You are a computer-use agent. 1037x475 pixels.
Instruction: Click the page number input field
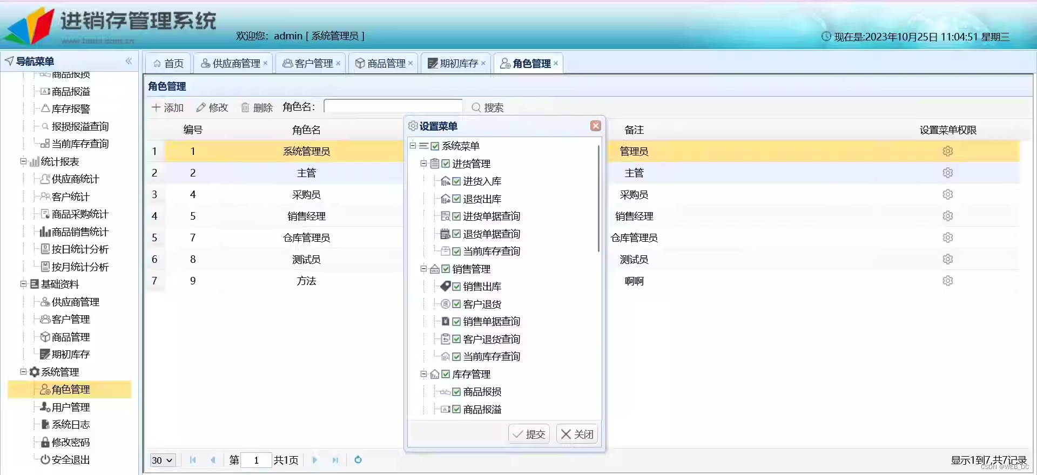(256, 460)
